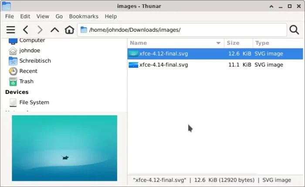
Task: Click the search magnifier icon
Action: (x=294, y=30)
